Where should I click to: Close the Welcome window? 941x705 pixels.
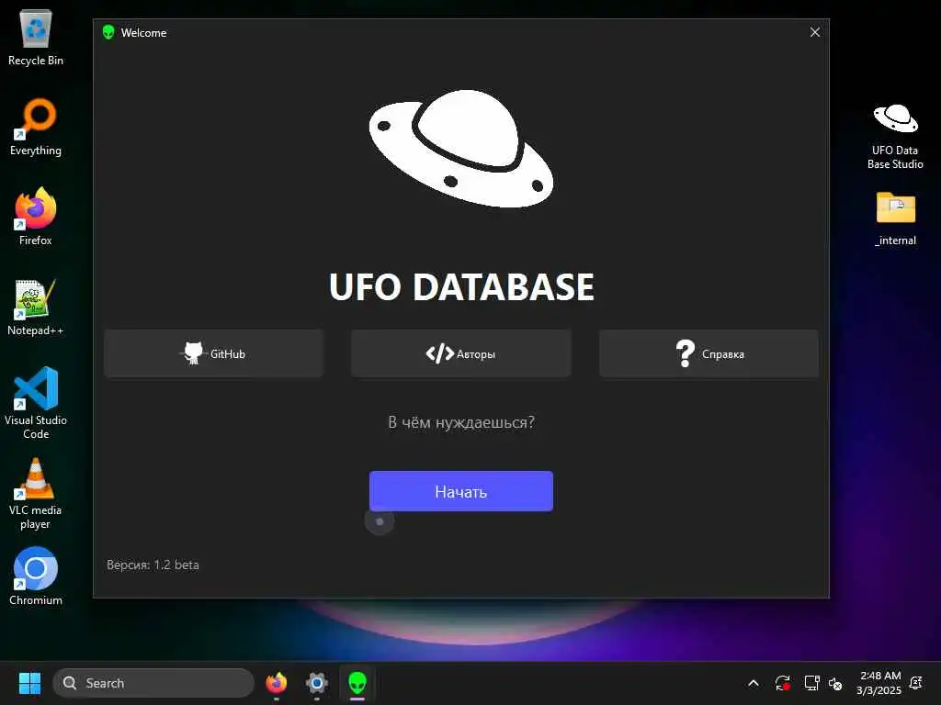click(814, 32)
